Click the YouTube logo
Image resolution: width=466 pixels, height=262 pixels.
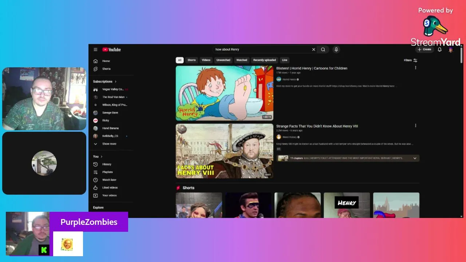pyautogui.click(x=111, y=49)
